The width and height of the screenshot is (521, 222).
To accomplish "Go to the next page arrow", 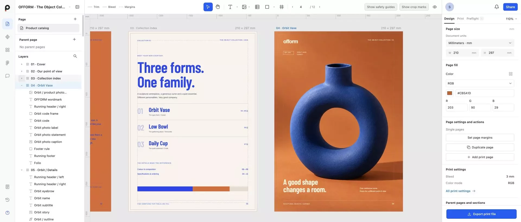I will 320,7.
